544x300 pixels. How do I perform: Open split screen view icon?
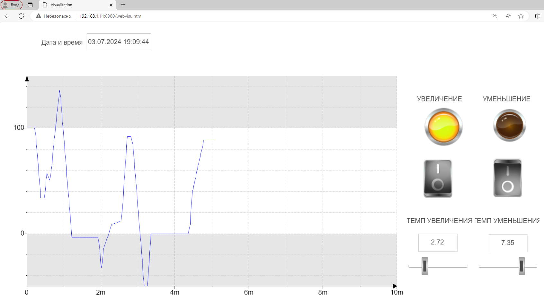click(x=538, y=16)
